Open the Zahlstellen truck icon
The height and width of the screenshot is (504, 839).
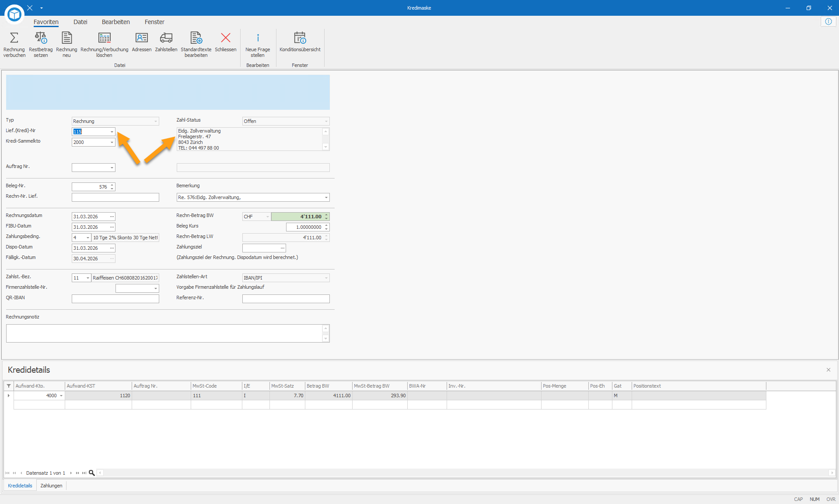[166, 38]
